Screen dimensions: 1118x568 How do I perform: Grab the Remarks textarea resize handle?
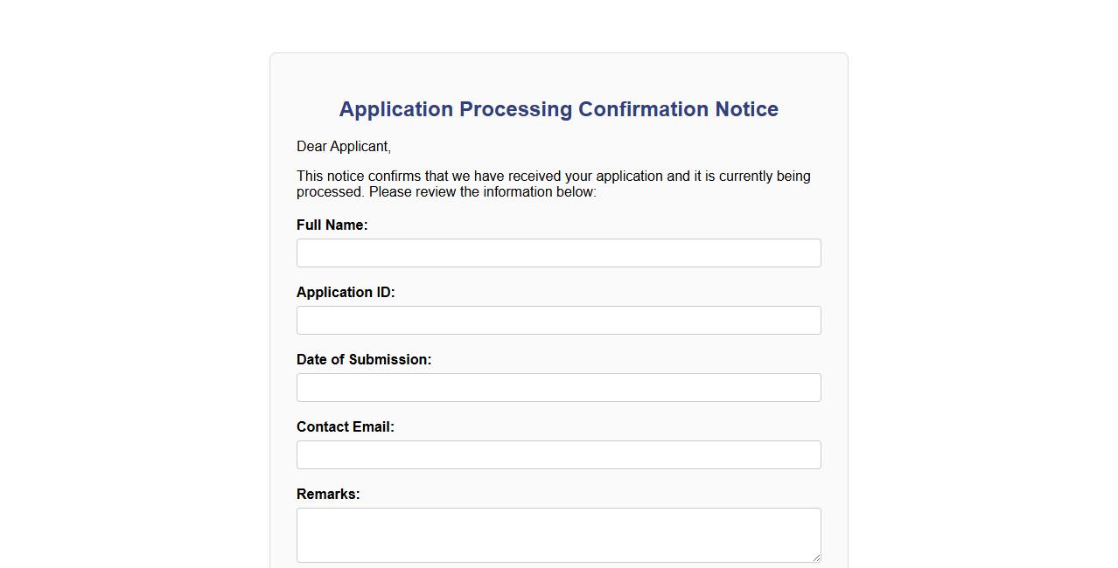(x=816, y=558)
